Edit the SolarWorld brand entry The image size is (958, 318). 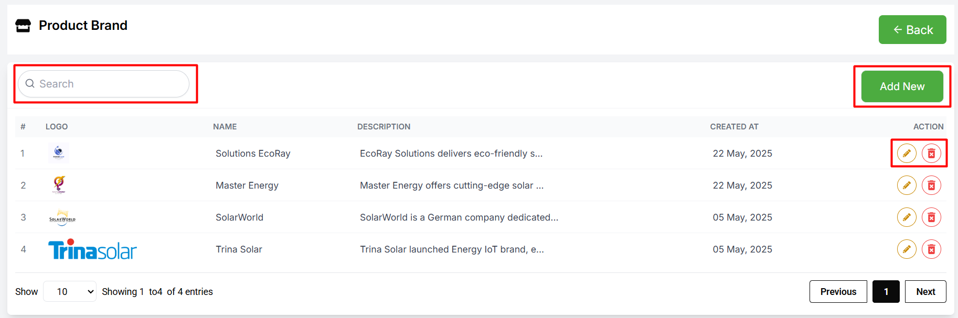pyautogui.click(x=907, y=217)
